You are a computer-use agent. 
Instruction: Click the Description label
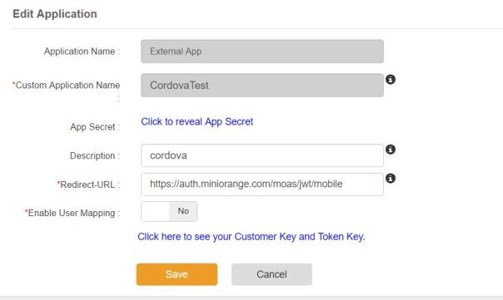[x=95, y=155]
